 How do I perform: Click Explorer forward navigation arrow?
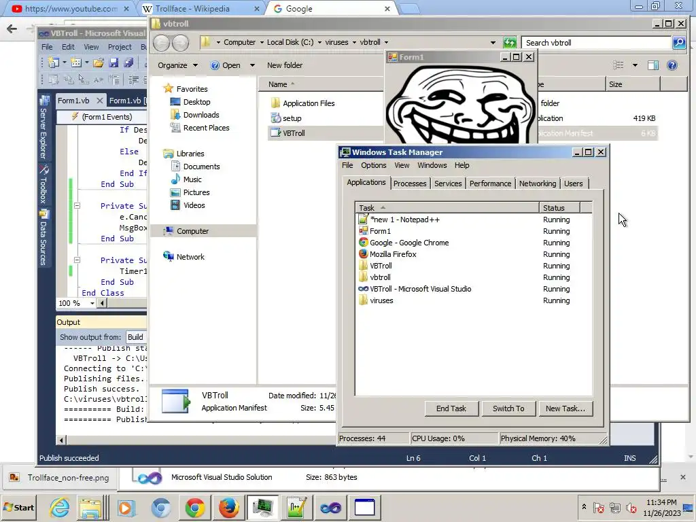pos(181,43)
